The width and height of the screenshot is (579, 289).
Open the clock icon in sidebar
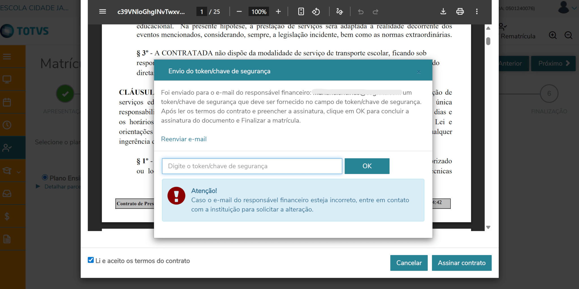(7, 125)
